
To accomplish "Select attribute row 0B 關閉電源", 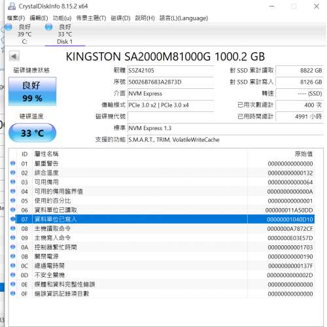I will 162,256.
